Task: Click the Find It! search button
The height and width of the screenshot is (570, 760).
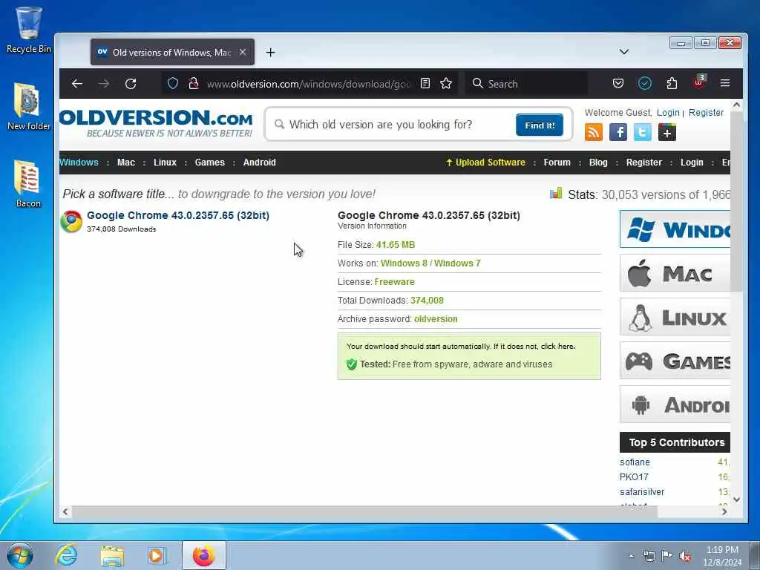Action: 540,125
